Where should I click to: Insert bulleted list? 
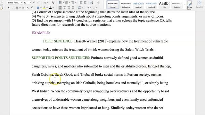pos(60,3)
